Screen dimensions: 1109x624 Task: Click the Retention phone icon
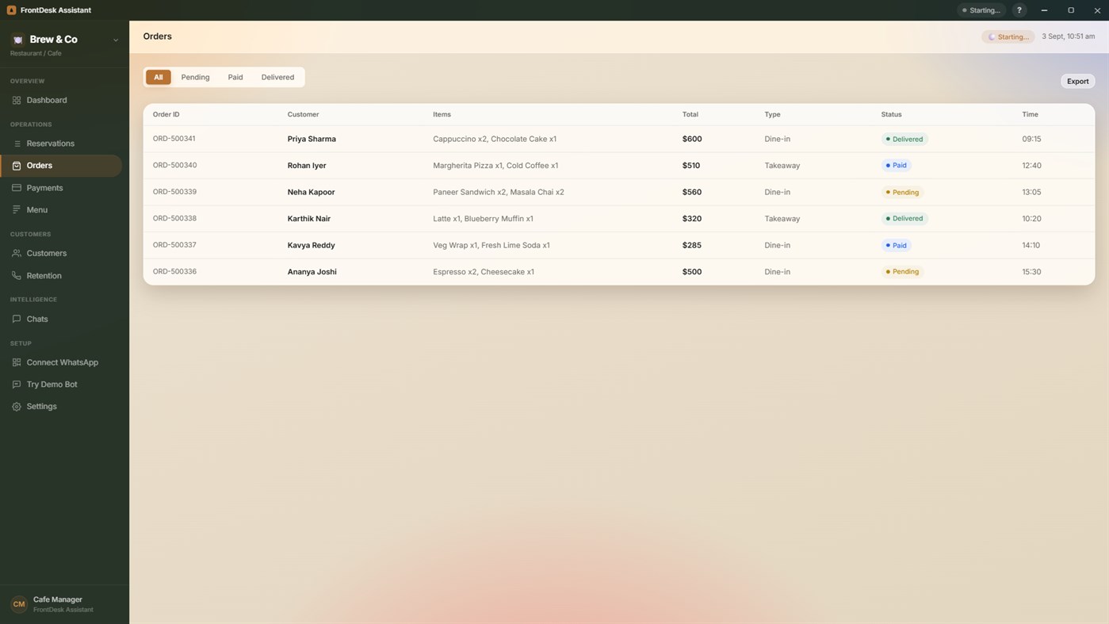pos(17,276)
